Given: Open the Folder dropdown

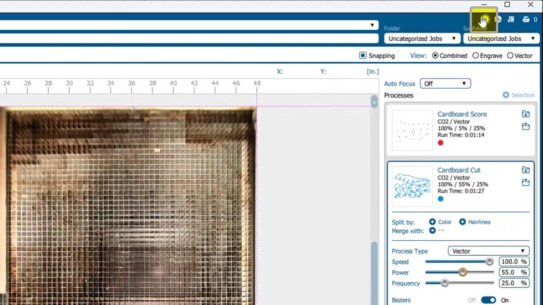Looking at the screenshot, I should click(x=422, y=39).
